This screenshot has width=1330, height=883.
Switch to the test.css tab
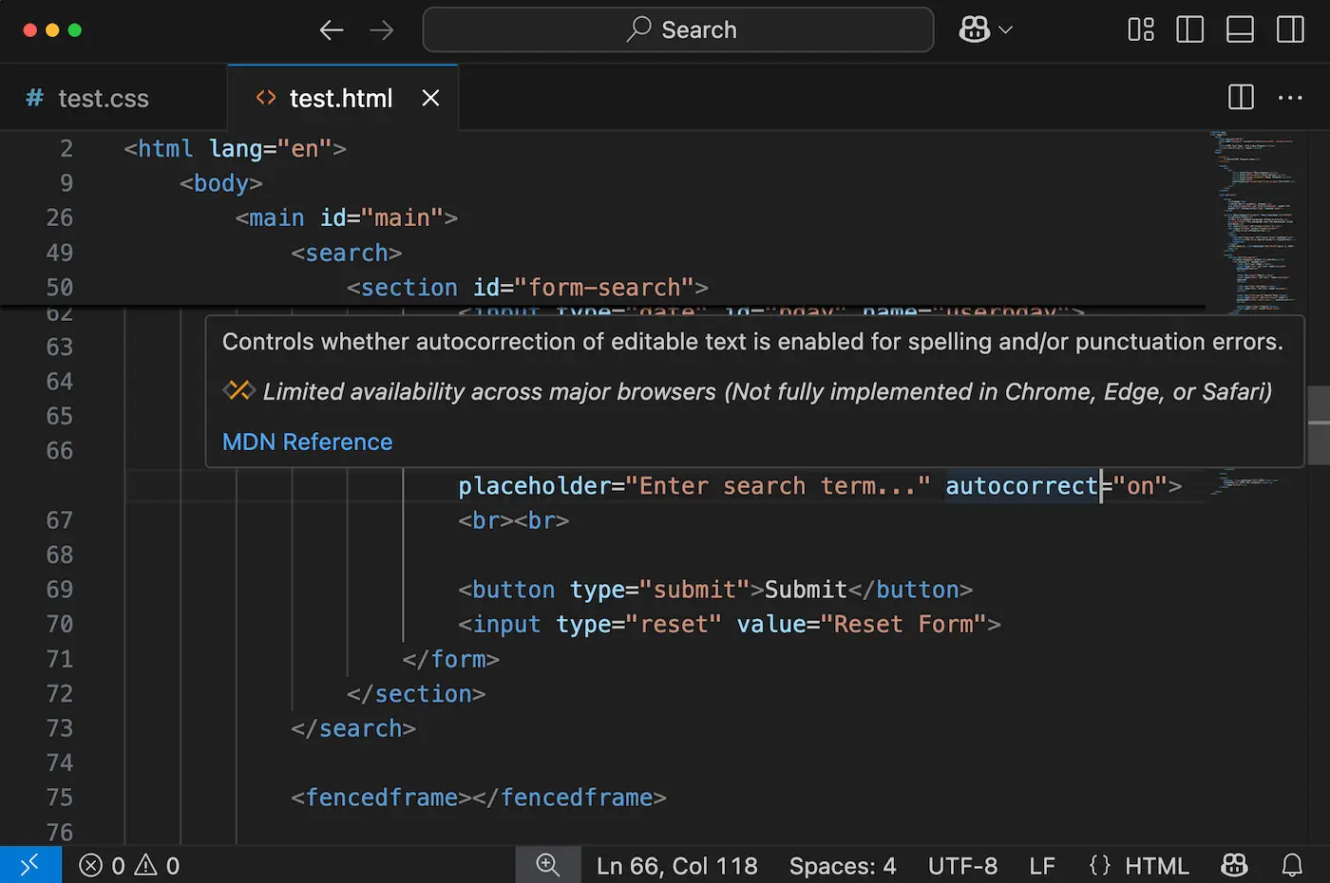tap(102, 98)
